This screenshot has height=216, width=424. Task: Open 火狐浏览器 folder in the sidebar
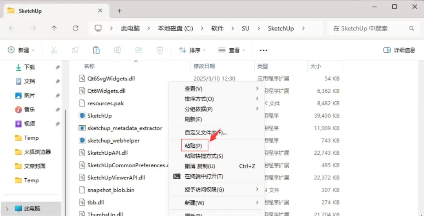pos(33,152)
